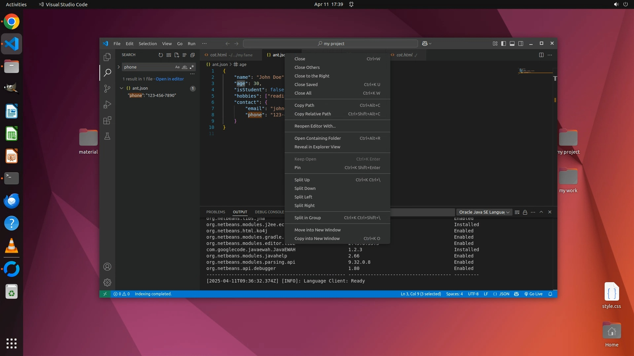
Task: Toggle Match Case in the search box
Action: tap(177, 67)
